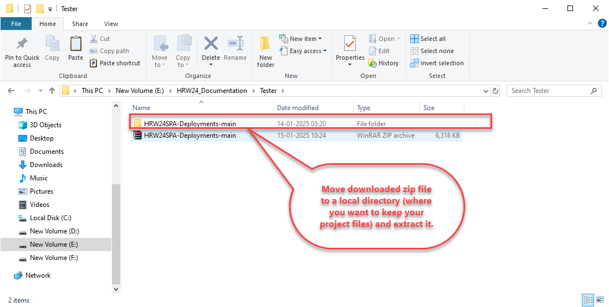
Task: Open Documents in navigation pane
Action: tap(41, 151)
